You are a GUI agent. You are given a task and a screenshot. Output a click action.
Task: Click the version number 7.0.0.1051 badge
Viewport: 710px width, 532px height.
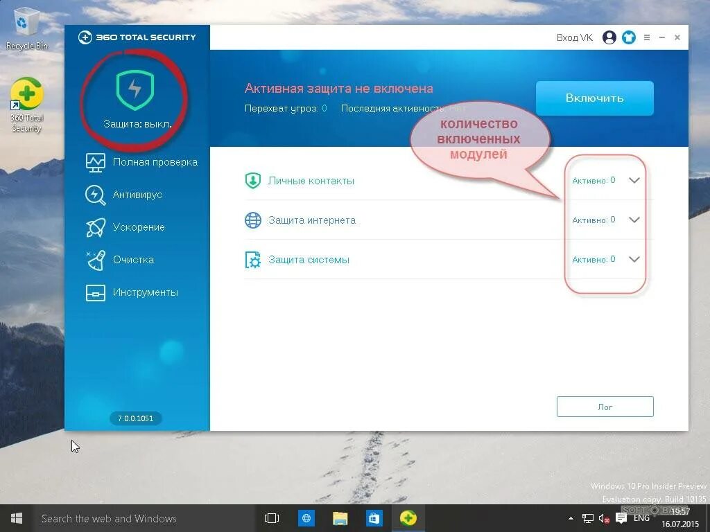click(135, 418)
